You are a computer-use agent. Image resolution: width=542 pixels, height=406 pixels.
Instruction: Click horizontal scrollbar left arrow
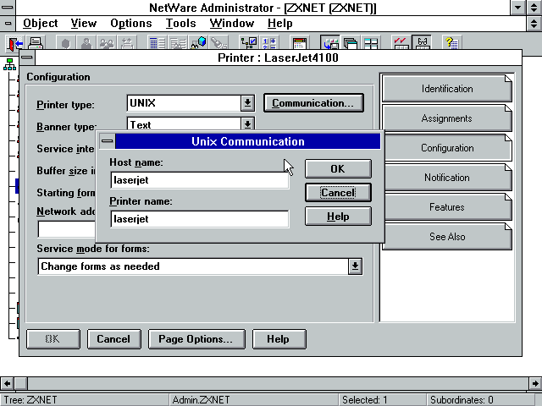(x=7, y=383)
